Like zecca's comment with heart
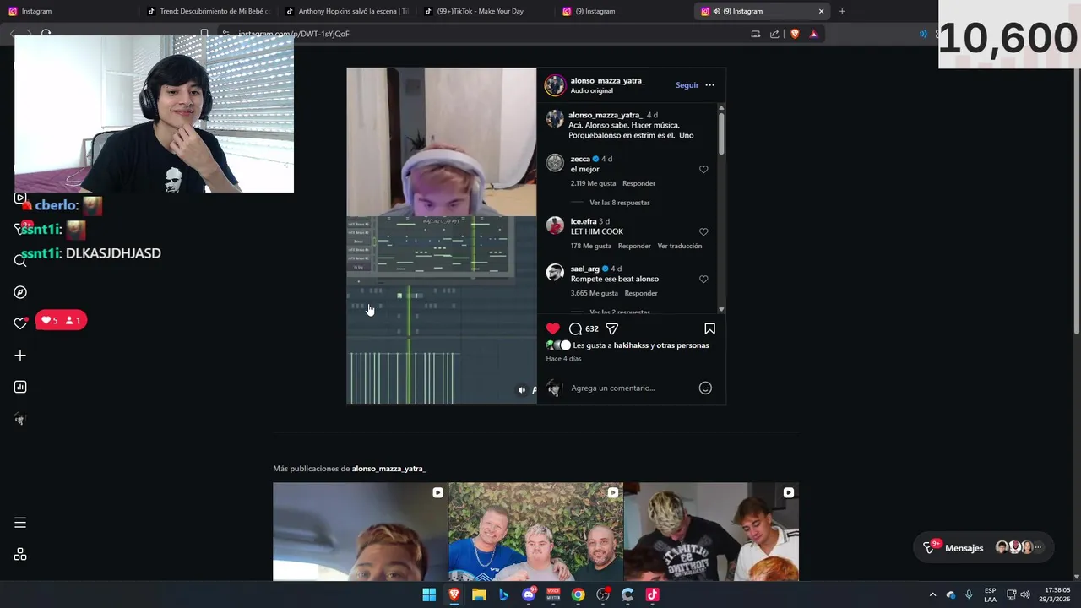 pyautogui.click(x=703, y=170)
